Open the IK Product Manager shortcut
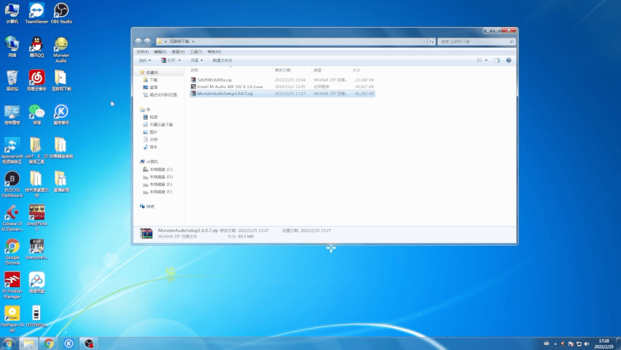 click(x=12, y=285)
